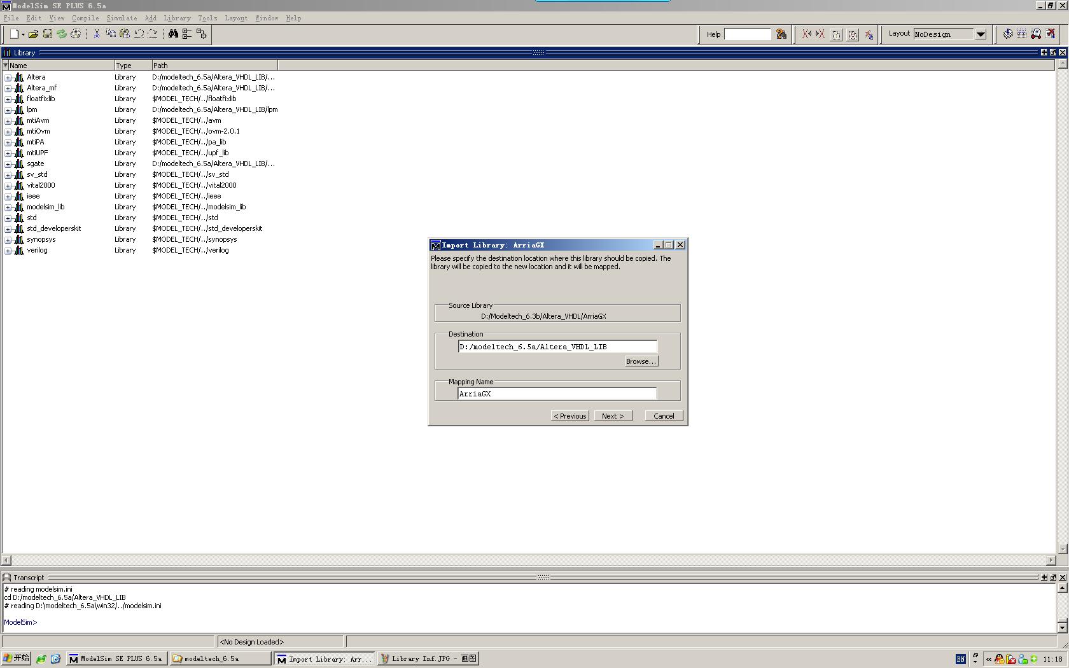1069x668 pixels.
Task: Click the Copy toolbar icon
Action: pyautogui.click(x=111, y=34)
